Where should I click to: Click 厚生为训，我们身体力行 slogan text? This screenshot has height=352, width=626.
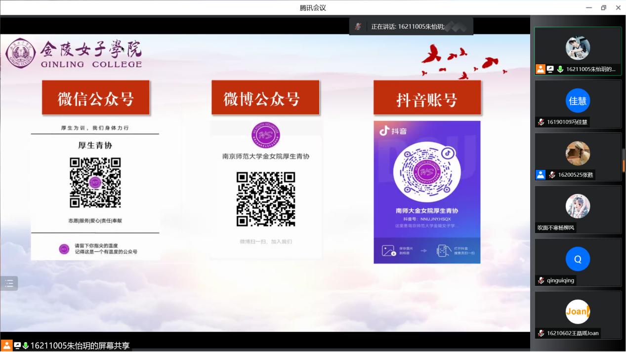point(95,128)
